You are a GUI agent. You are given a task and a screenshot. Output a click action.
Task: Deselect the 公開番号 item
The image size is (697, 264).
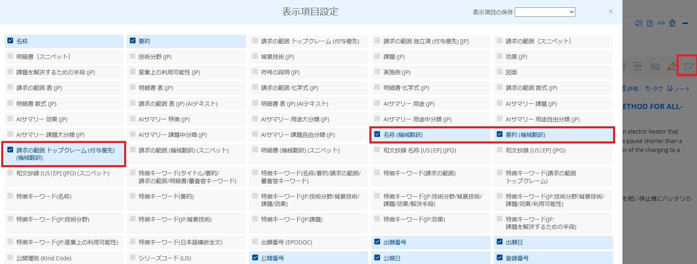[x=255, y=257]
